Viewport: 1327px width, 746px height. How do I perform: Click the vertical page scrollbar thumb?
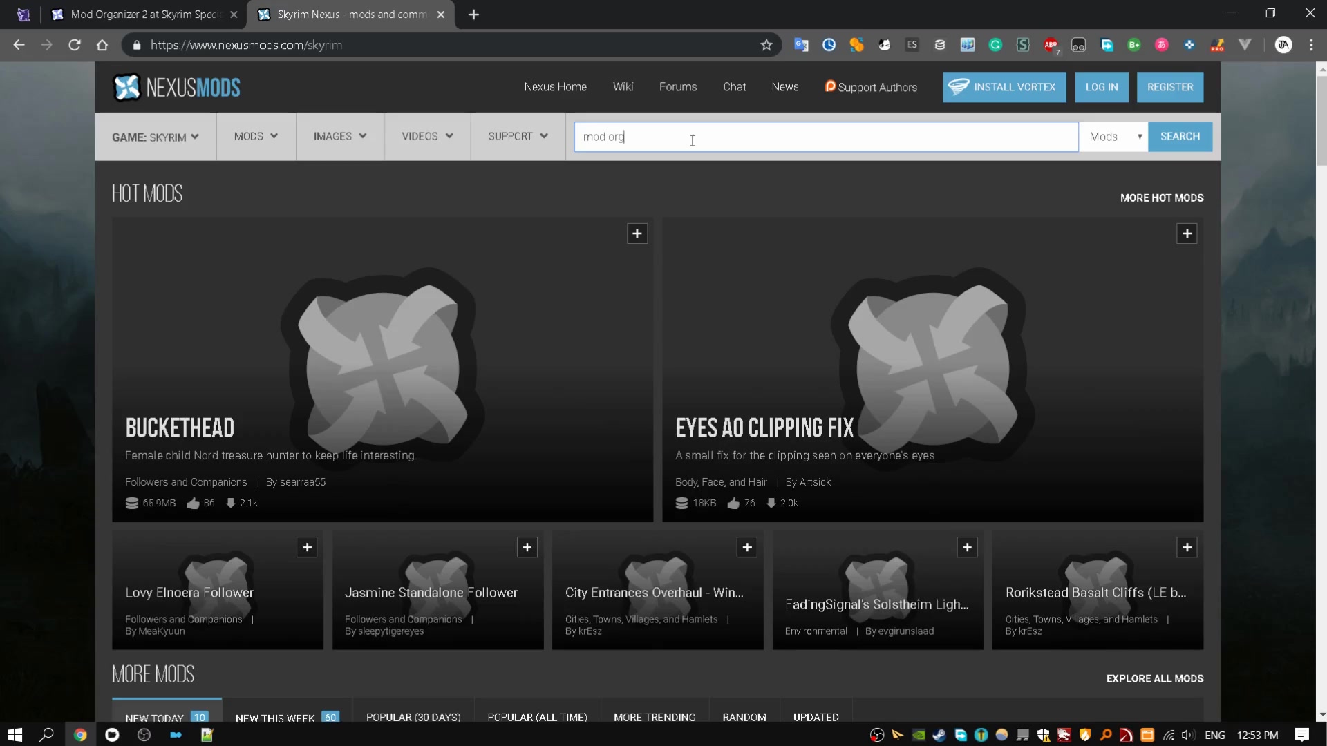(x=1321, y=121)
